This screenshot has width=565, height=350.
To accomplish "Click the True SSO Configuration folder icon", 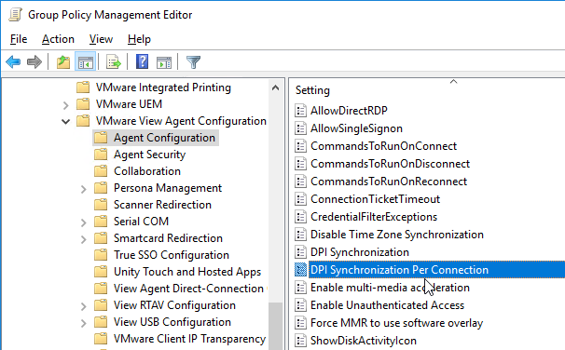I will [x=101, y=255].
